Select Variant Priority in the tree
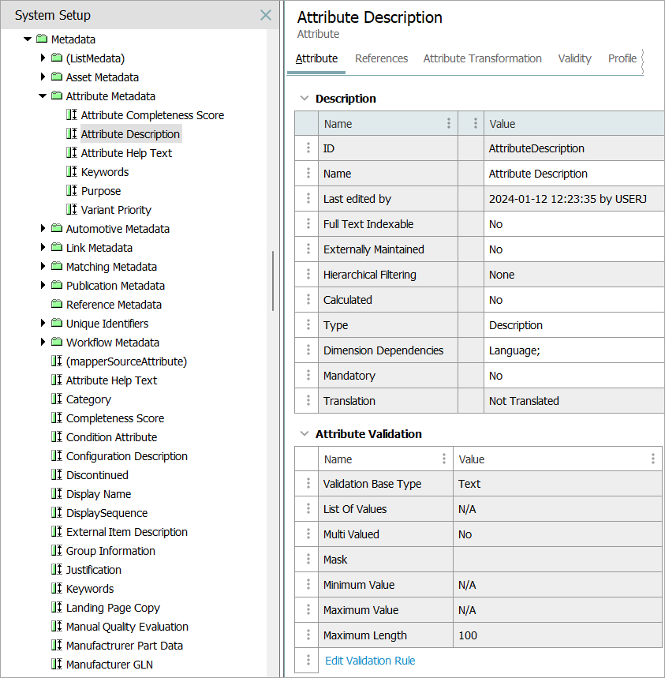This screenshot has width=665, height=678. point(116,210)
